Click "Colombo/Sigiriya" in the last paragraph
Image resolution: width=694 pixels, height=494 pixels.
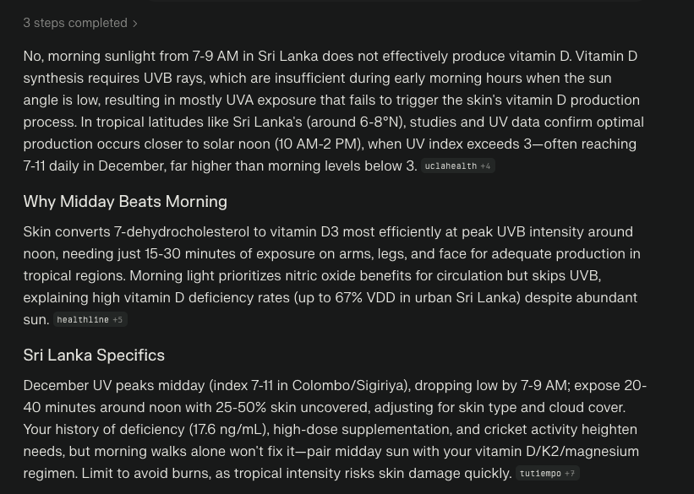coord(347,386)
